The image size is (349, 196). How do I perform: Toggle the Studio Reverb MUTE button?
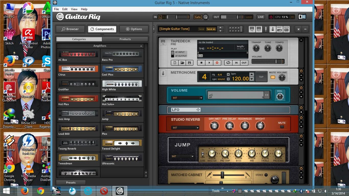click(x=282, y=127)
